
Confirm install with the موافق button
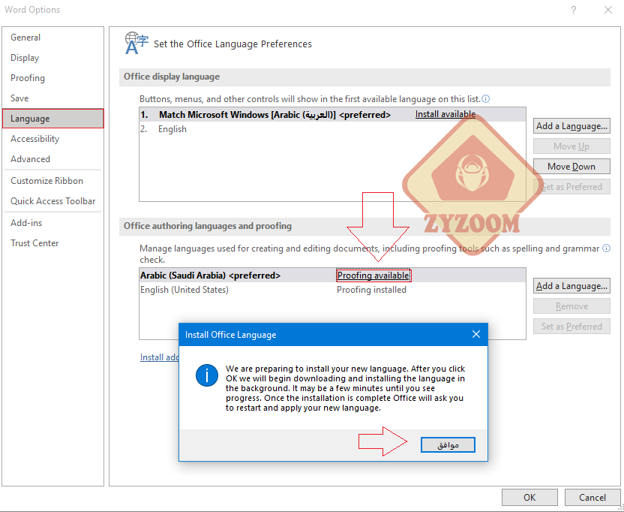tap(448, 445)
